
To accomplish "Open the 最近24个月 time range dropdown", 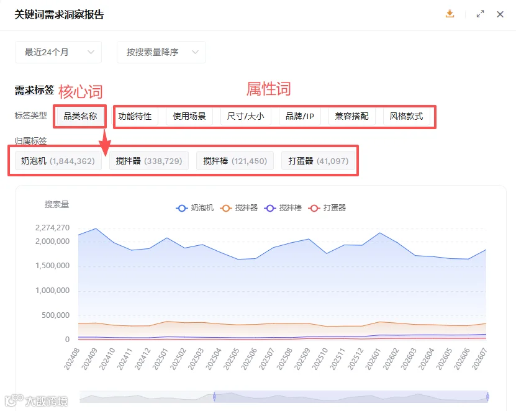I will coord(58,52).
